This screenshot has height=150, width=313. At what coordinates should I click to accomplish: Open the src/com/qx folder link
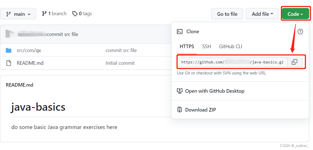29,50
